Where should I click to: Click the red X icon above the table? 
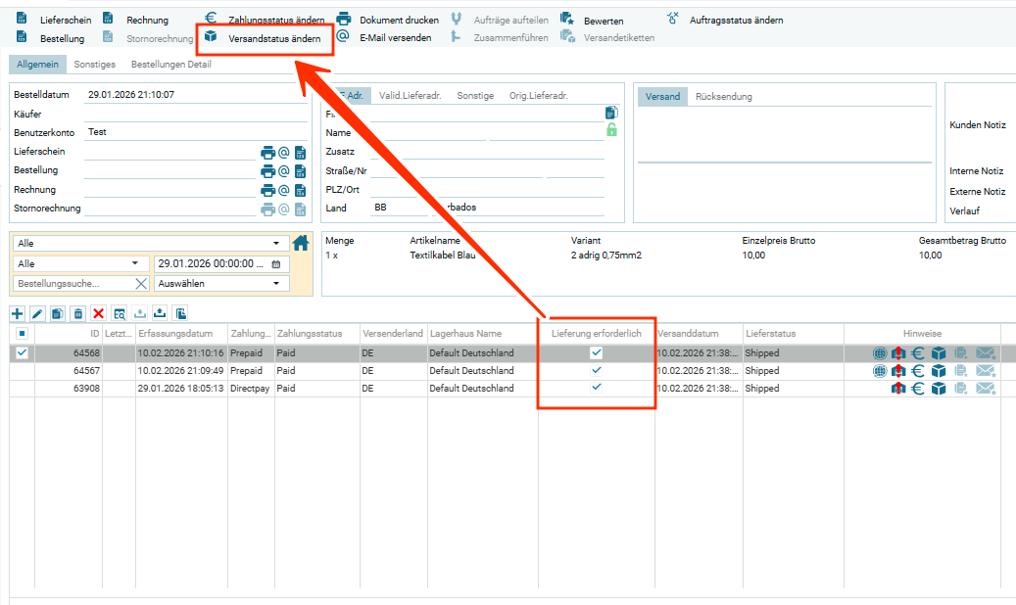[x=98, y=313]
